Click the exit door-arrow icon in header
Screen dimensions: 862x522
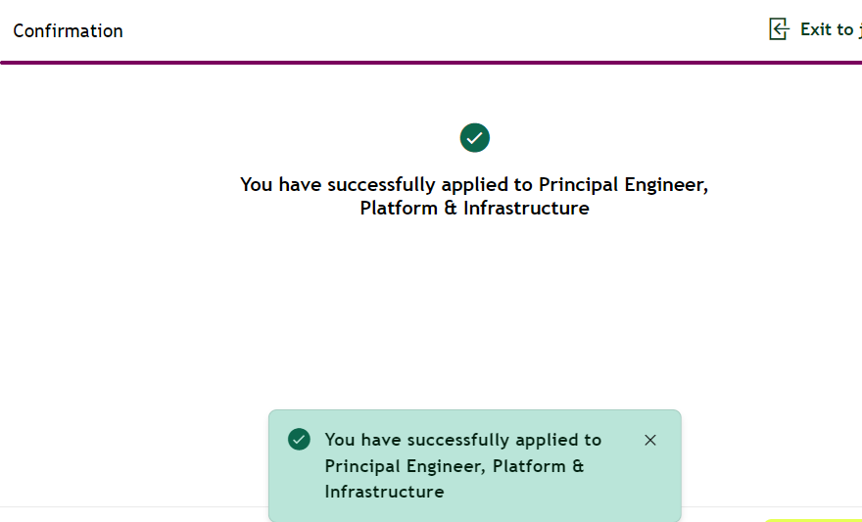pos(779,29)
